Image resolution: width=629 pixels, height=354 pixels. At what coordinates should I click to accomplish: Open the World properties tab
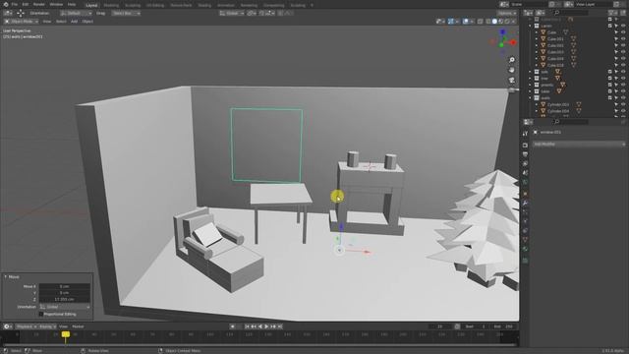pyautogui.click(x=525, y=182)
